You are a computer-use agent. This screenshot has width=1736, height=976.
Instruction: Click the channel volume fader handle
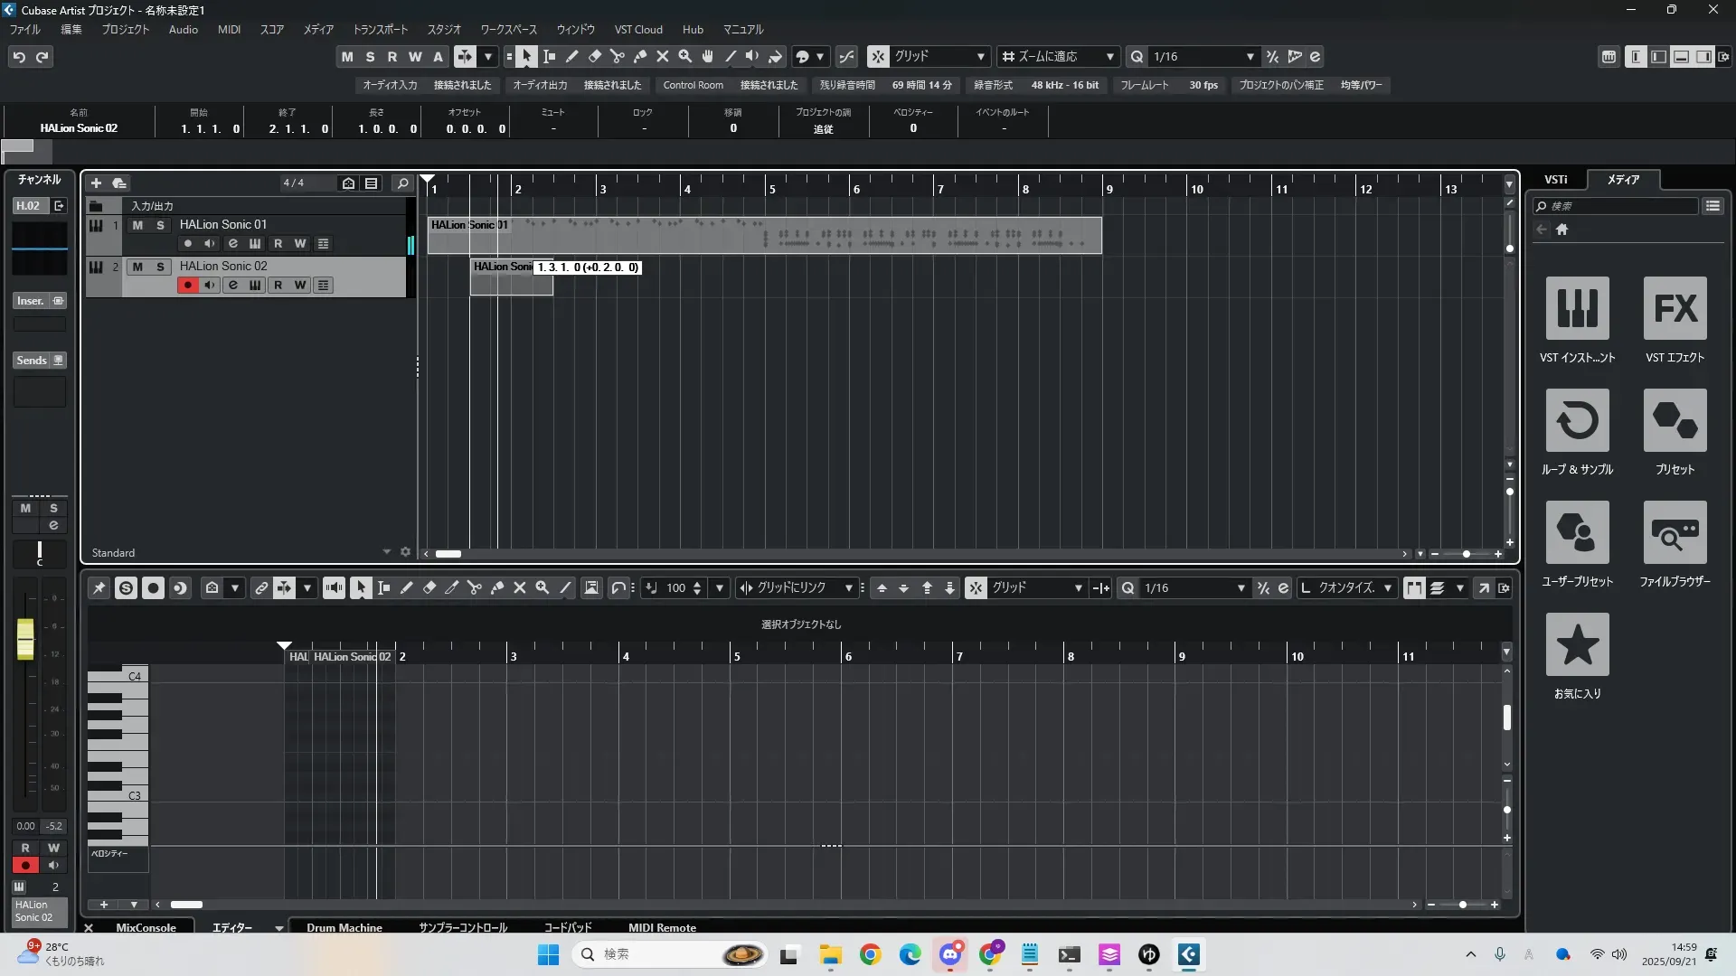(25, 638)
